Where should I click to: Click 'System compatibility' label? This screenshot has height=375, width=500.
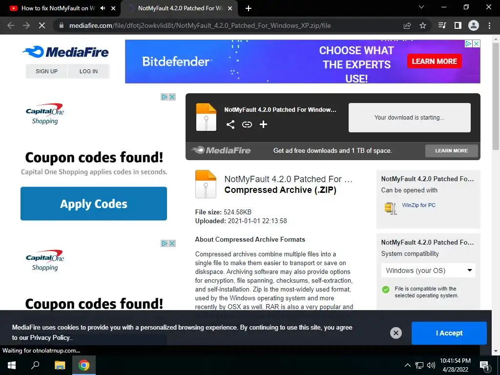pyautogui.click(x=410, y=254)
